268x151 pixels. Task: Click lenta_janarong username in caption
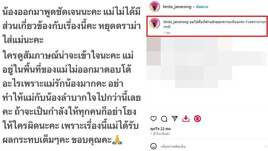176,22
